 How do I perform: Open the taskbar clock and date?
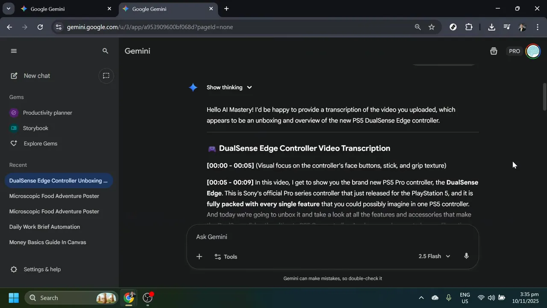pos(526,298)
